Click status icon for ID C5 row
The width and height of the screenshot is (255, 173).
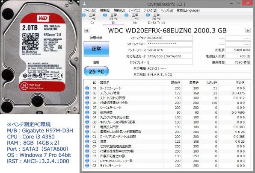point(87,151)
